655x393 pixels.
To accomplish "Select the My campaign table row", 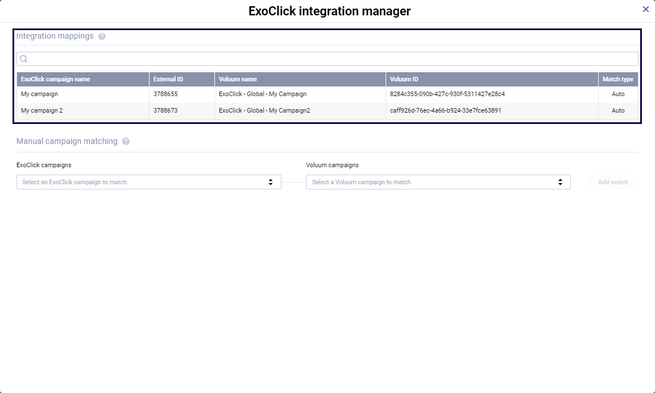I will (x=227, y=94).
